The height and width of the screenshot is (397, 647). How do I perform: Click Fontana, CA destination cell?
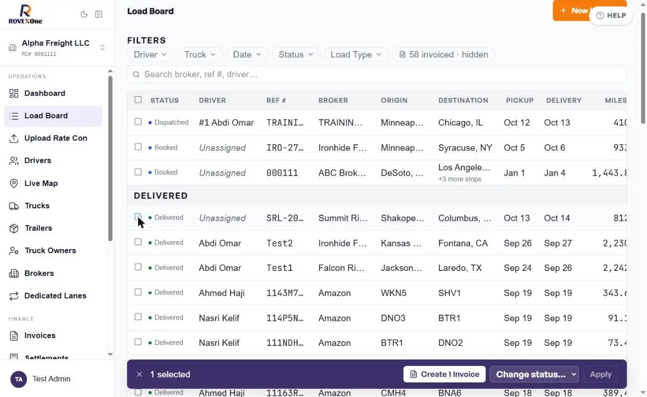click(x=463, y=243)
